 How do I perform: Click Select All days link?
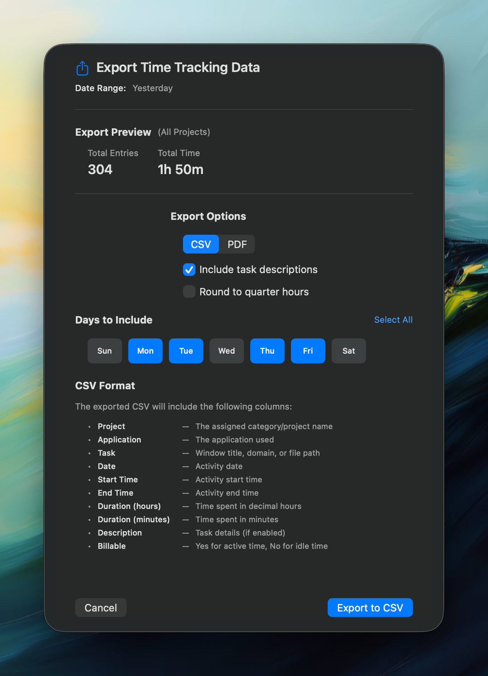(393, 320)
